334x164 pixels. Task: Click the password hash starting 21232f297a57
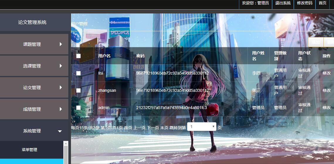(x=172, y=108)
